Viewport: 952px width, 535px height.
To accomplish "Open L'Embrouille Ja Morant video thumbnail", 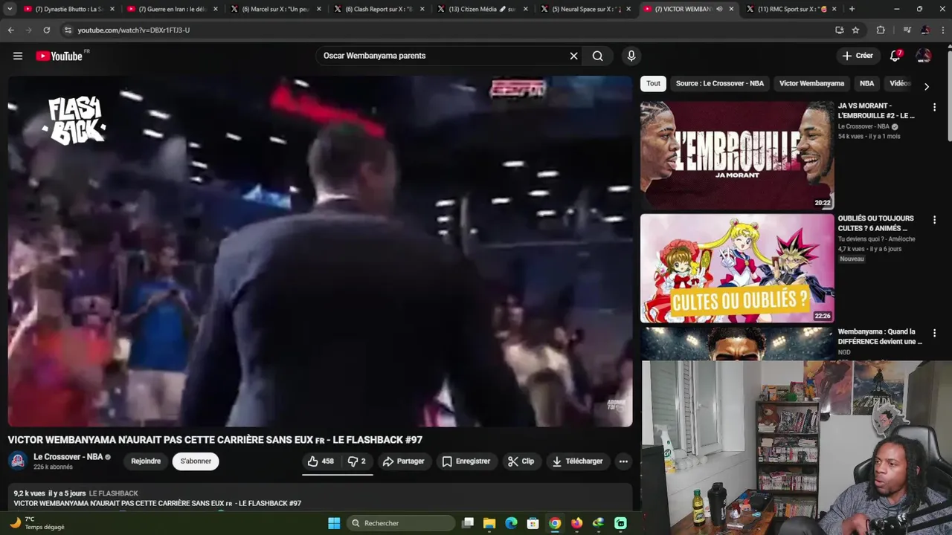I will point(737,155).
